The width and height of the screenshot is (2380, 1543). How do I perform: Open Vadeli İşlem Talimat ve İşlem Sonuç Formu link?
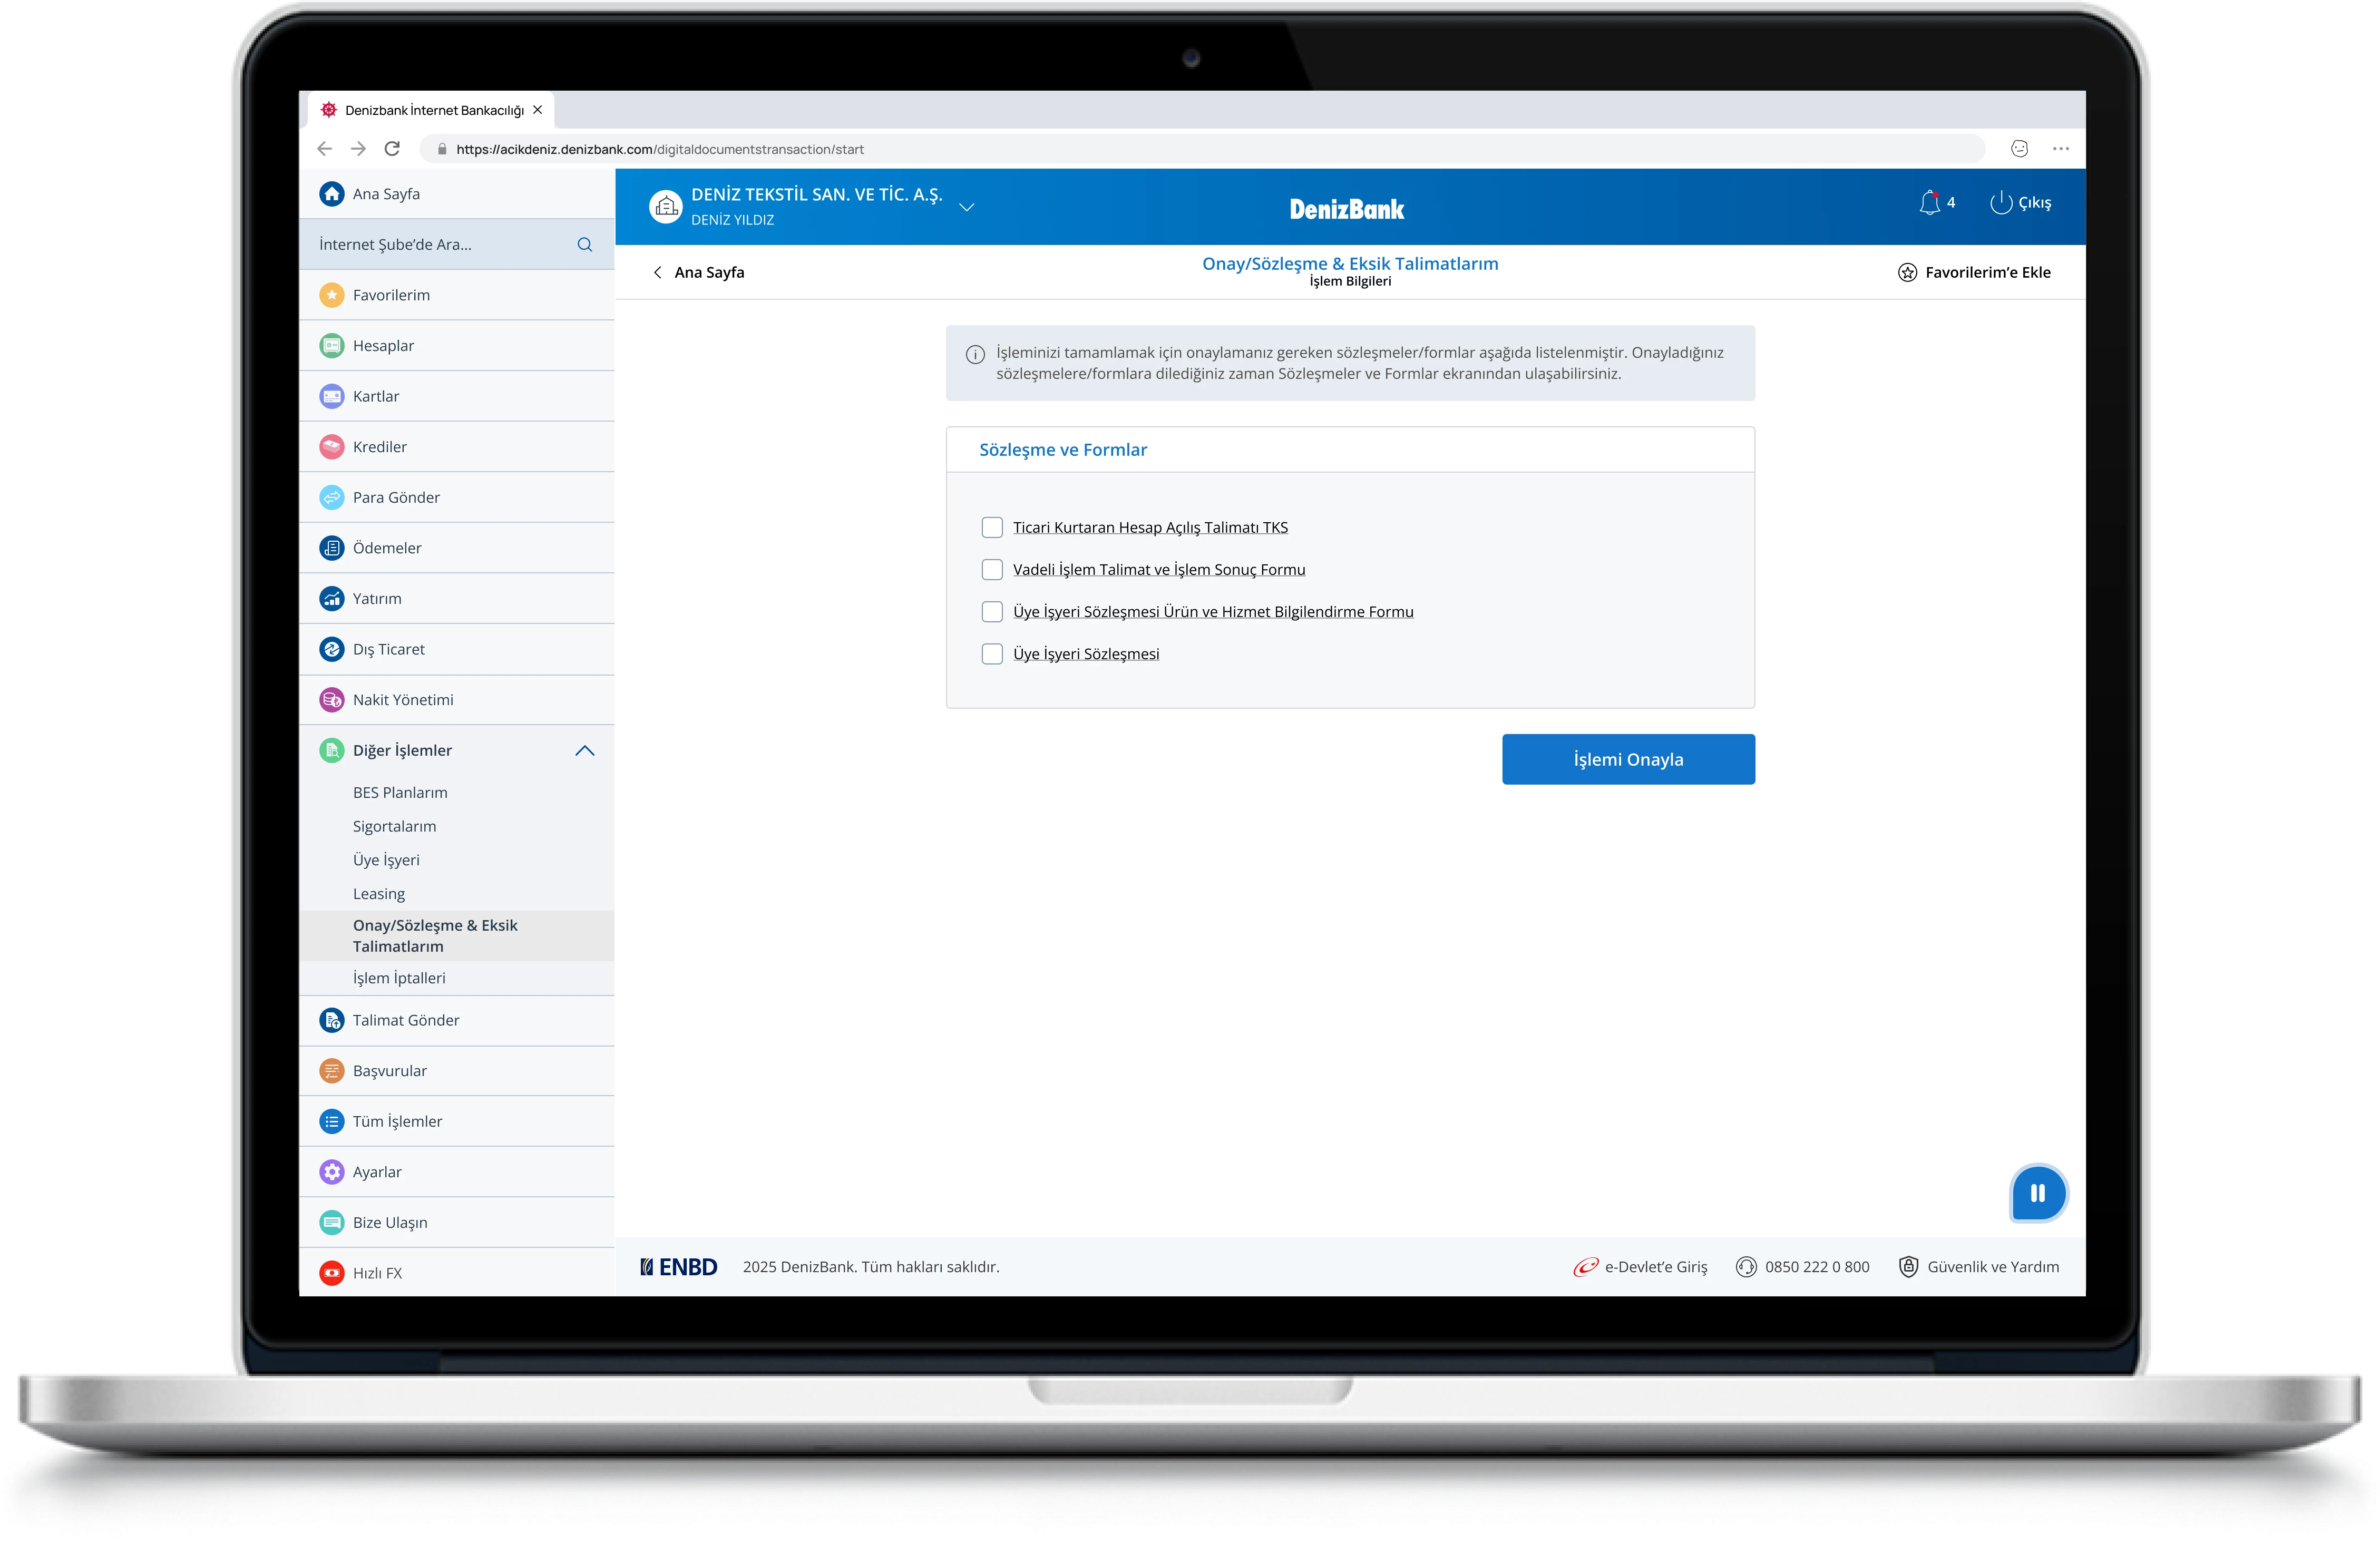click(x=1159, y=570)
